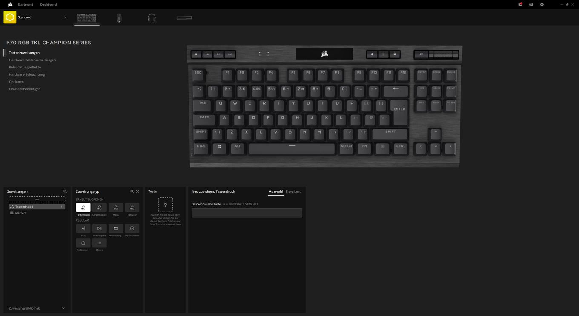Open Hardware-Beleuchtung section
This screenshot has height=316, width=579.
click(27, 74)
